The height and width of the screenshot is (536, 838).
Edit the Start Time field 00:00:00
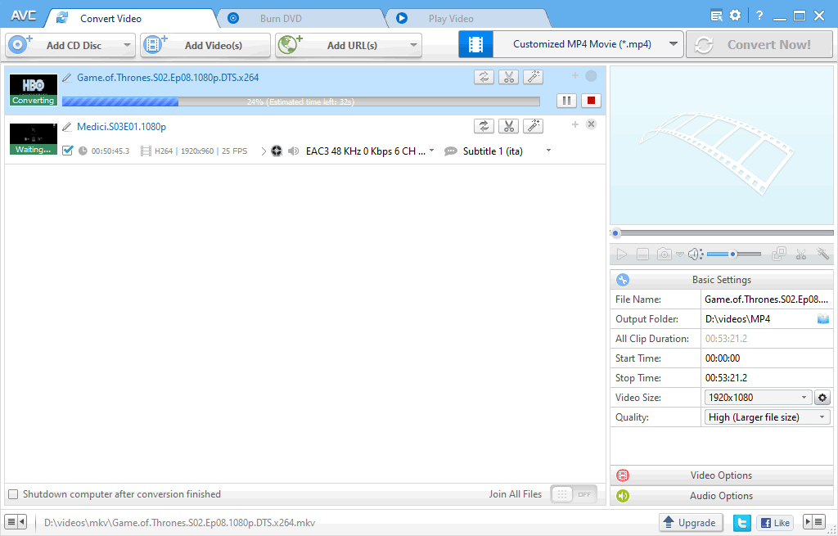pyautogui.click(x=767, y=358)
